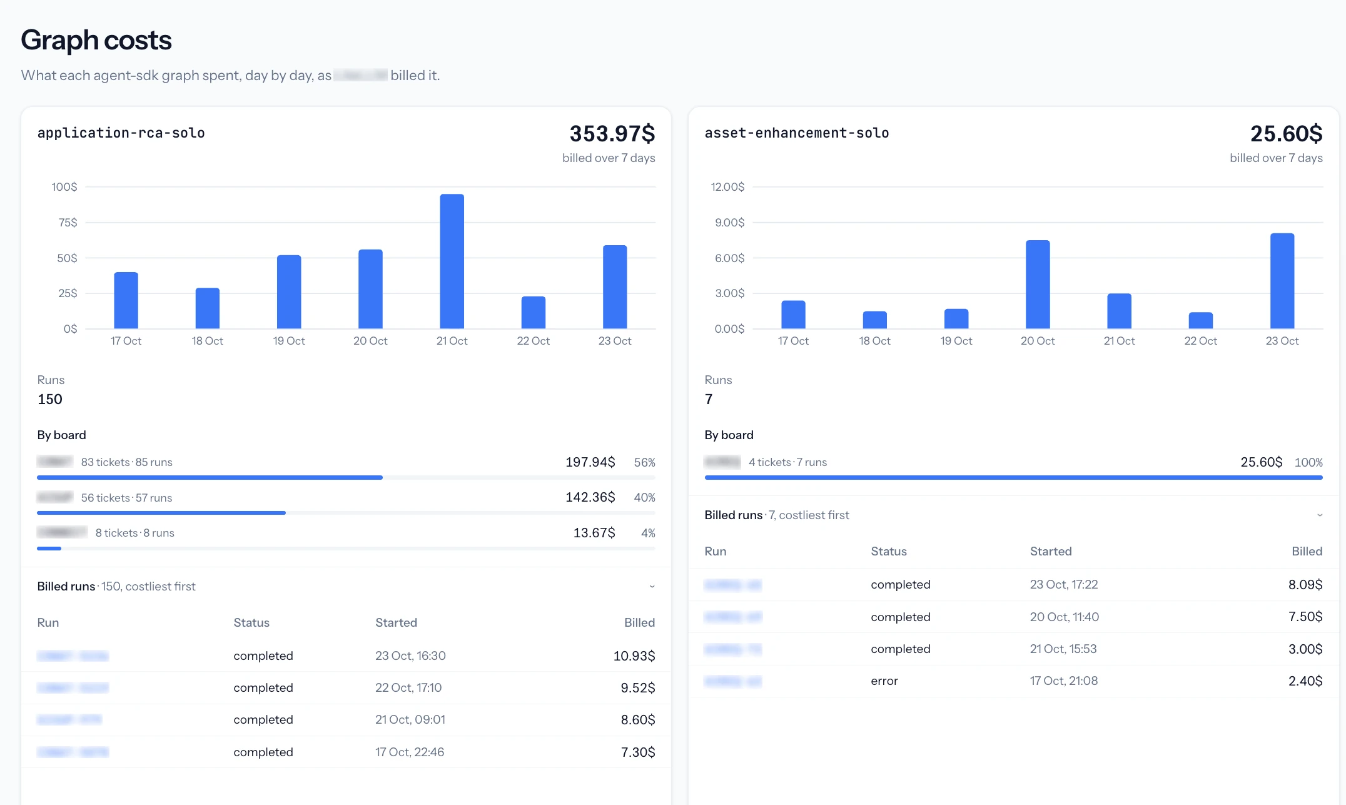Click the 18 Oct bar in application-rca-solo chart
Screen dimensions: 1346x805
pos(207,308)
